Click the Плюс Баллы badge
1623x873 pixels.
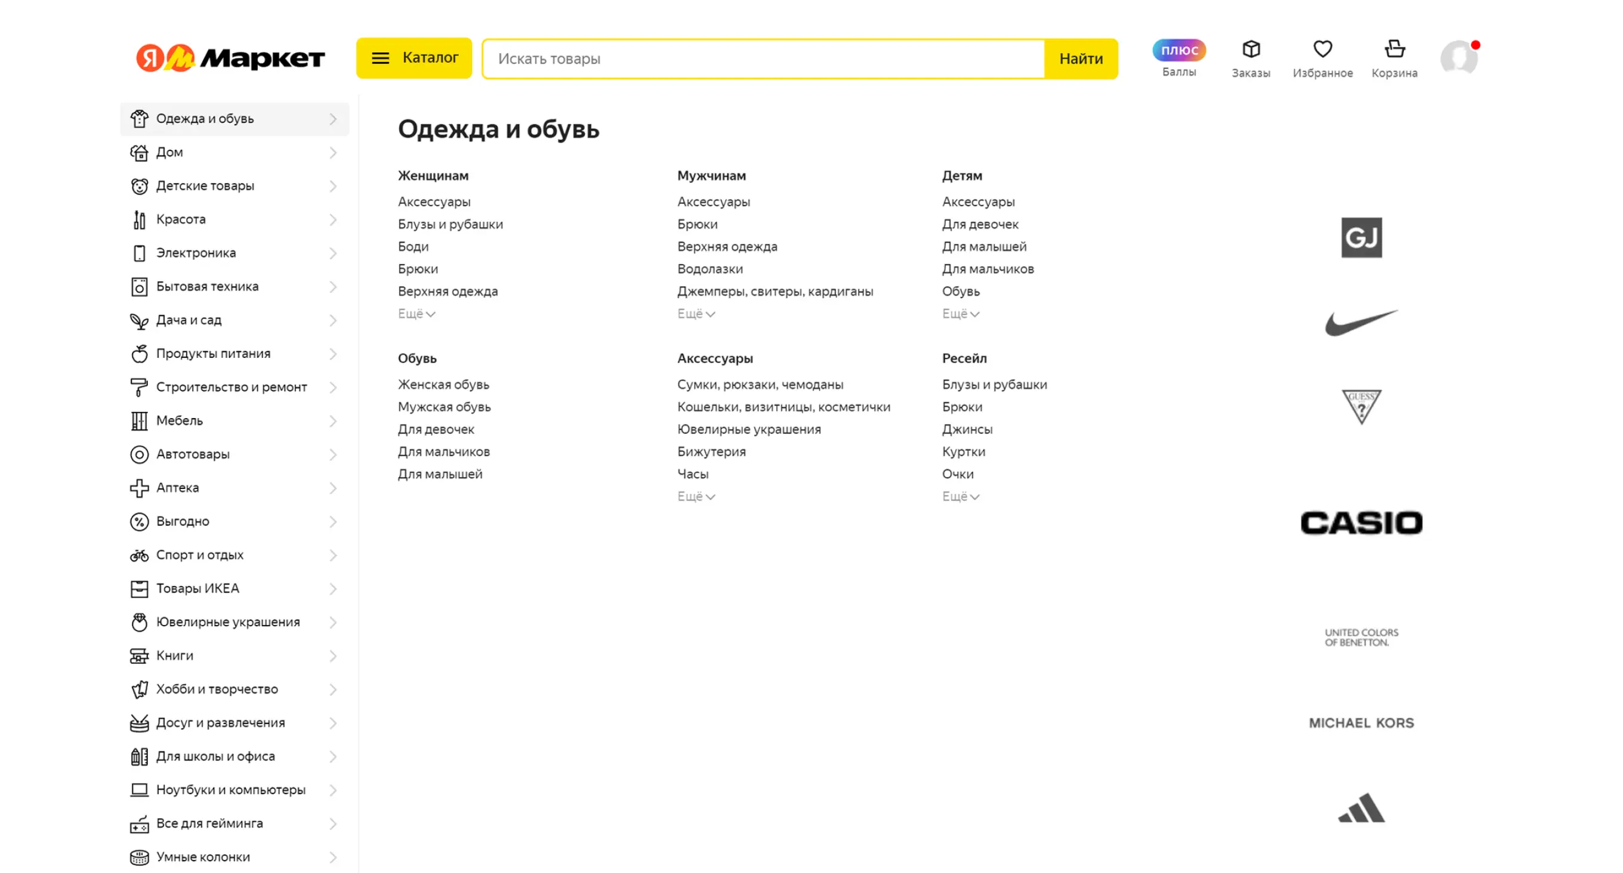pyautogui.click(x=1179, y=51)
